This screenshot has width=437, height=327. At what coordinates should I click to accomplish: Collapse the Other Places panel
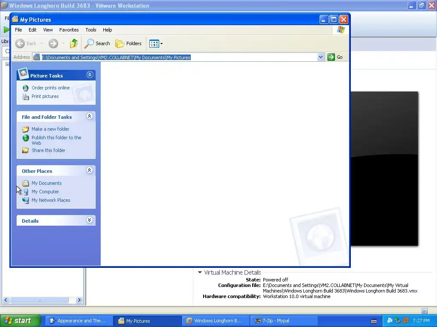point(90,170)
